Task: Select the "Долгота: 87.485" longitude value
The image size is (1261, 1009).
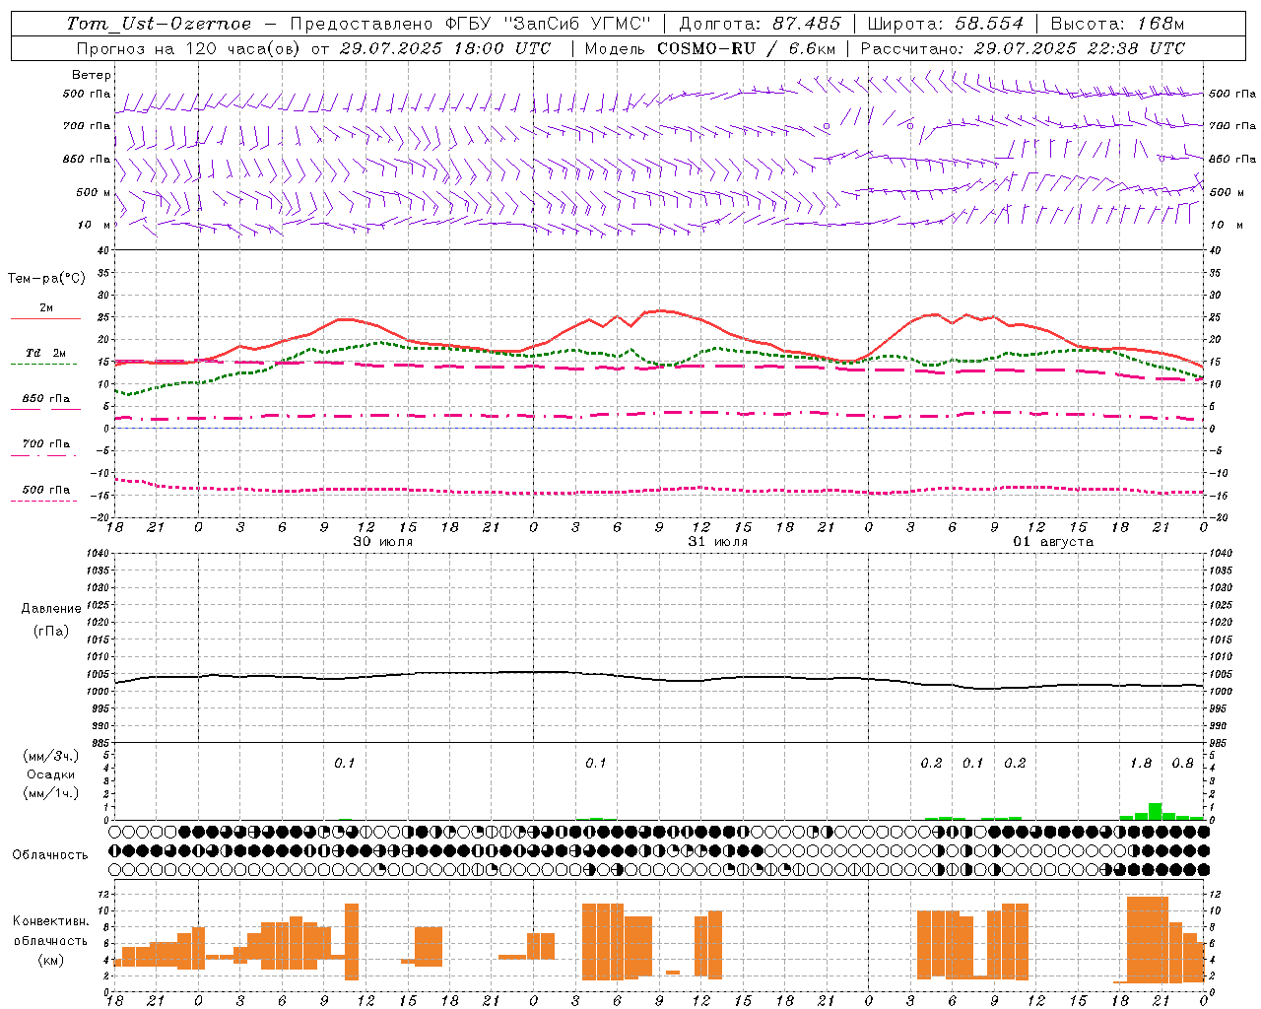Action: click(x=761, y=24)
